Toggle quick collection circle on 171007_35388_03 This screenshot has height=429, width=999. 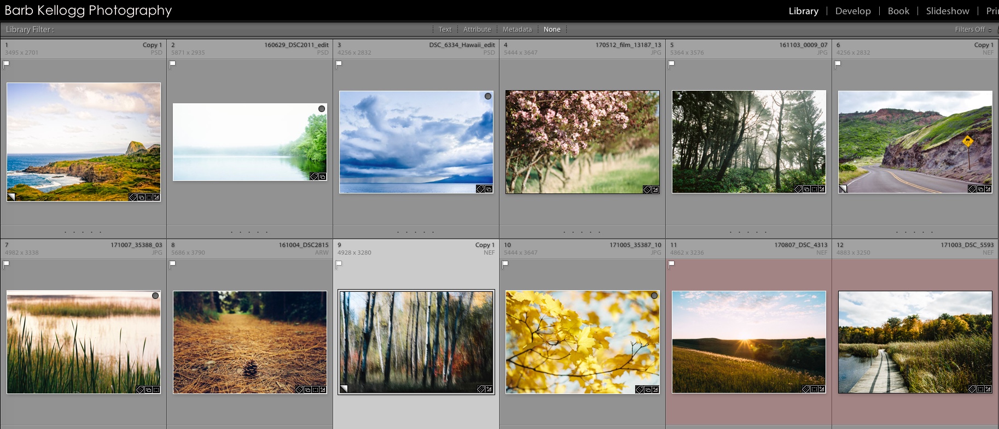155,296
